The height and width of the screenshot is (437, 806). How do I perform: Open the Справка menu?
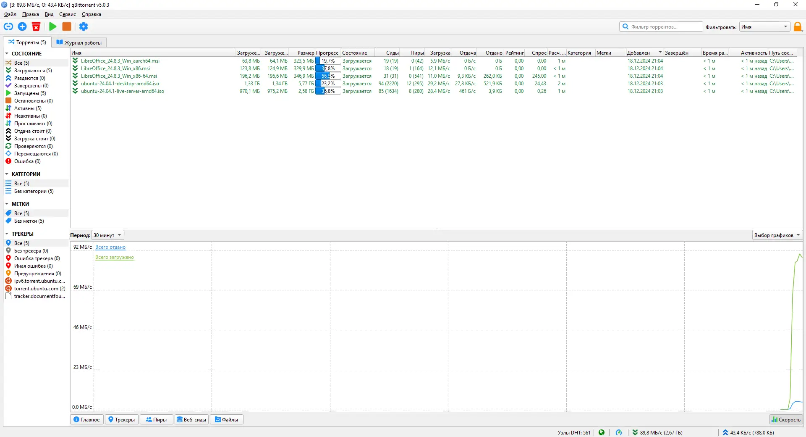[92, 14]
